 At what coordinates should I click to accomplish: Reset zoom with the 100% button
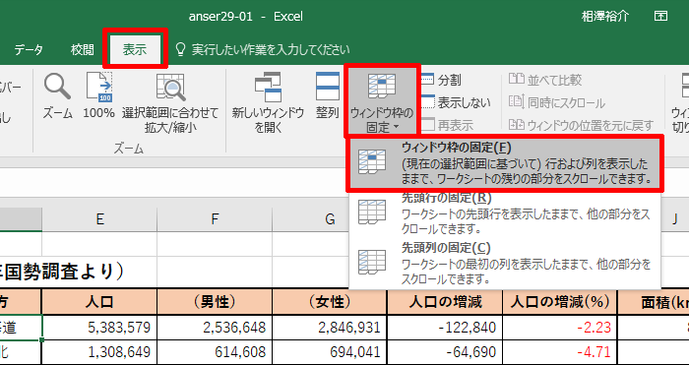(x=98, y=95)
